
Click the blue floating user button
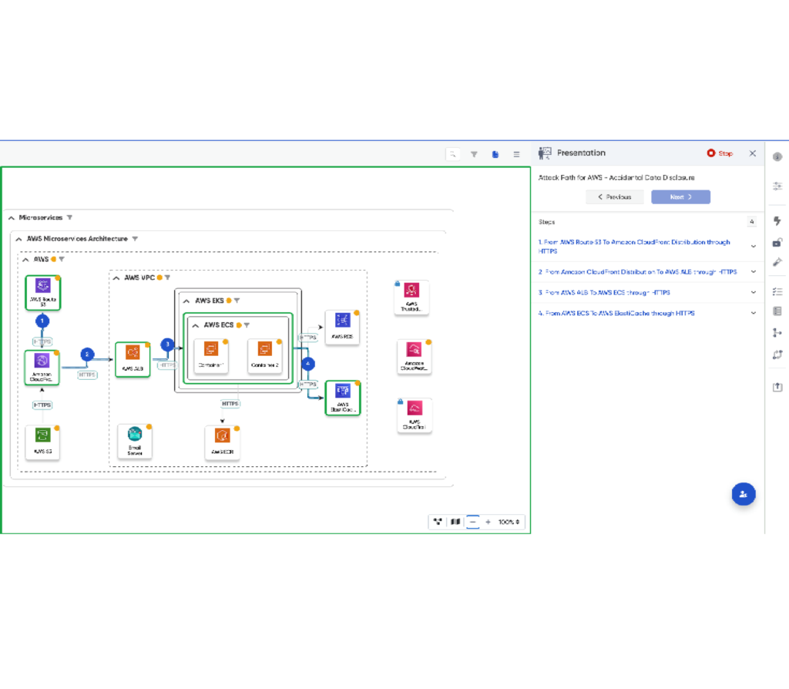(x=744, y=494)
